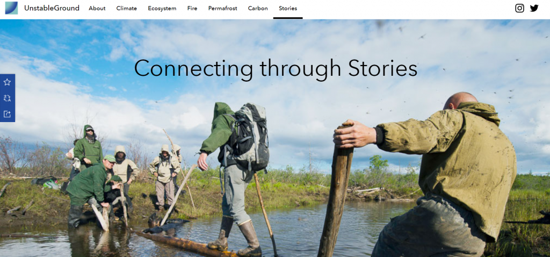Click the share icon in blue sidebar

[7, 114]
